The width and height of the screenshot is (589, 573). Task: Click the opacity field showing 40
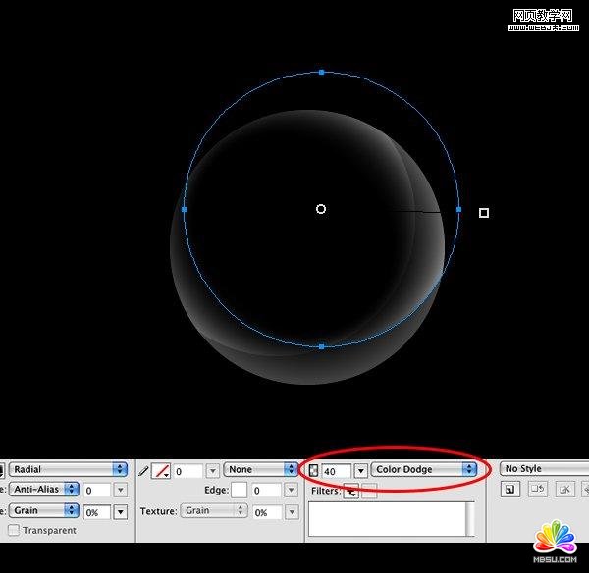pos(336,471)
